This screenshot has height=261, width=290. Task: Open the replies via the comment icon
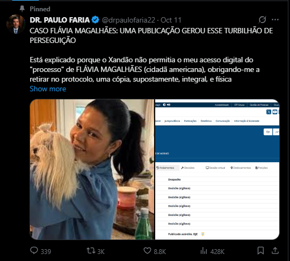coord(34,251)
